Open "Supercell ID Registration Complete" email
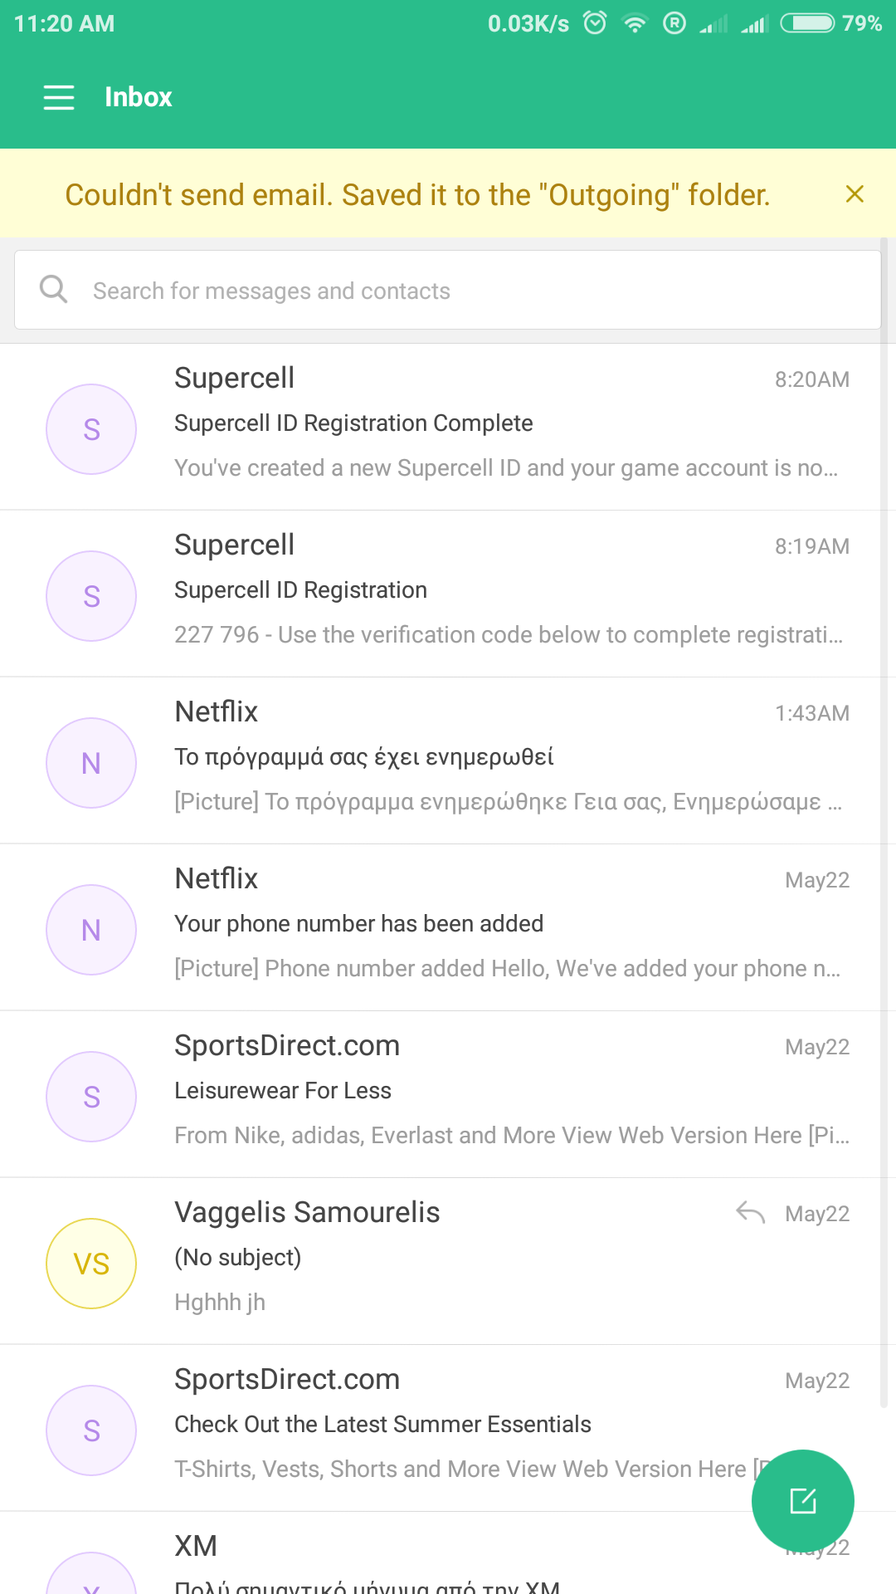The width and height of the screenshot is (896, 1594). [498, 425]
